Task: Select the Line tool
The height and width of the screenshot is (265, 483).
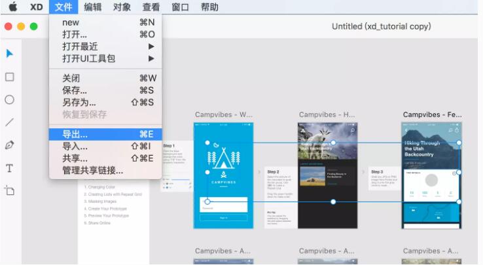Action: point(10,122)
